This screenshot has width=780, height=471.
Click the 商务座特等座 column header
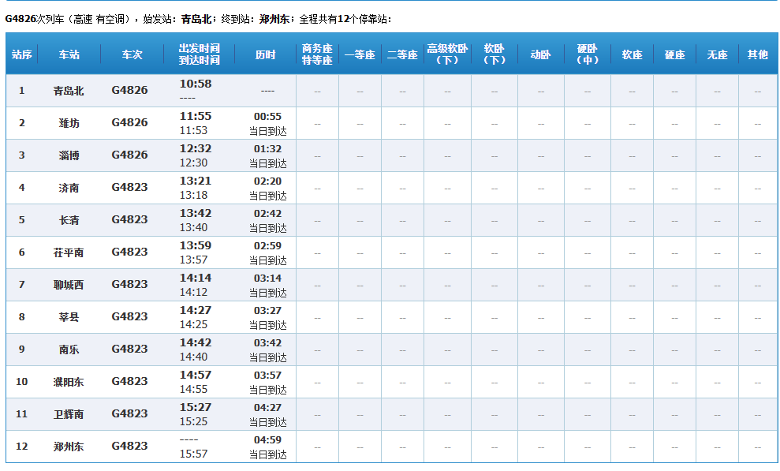(317, 54)
